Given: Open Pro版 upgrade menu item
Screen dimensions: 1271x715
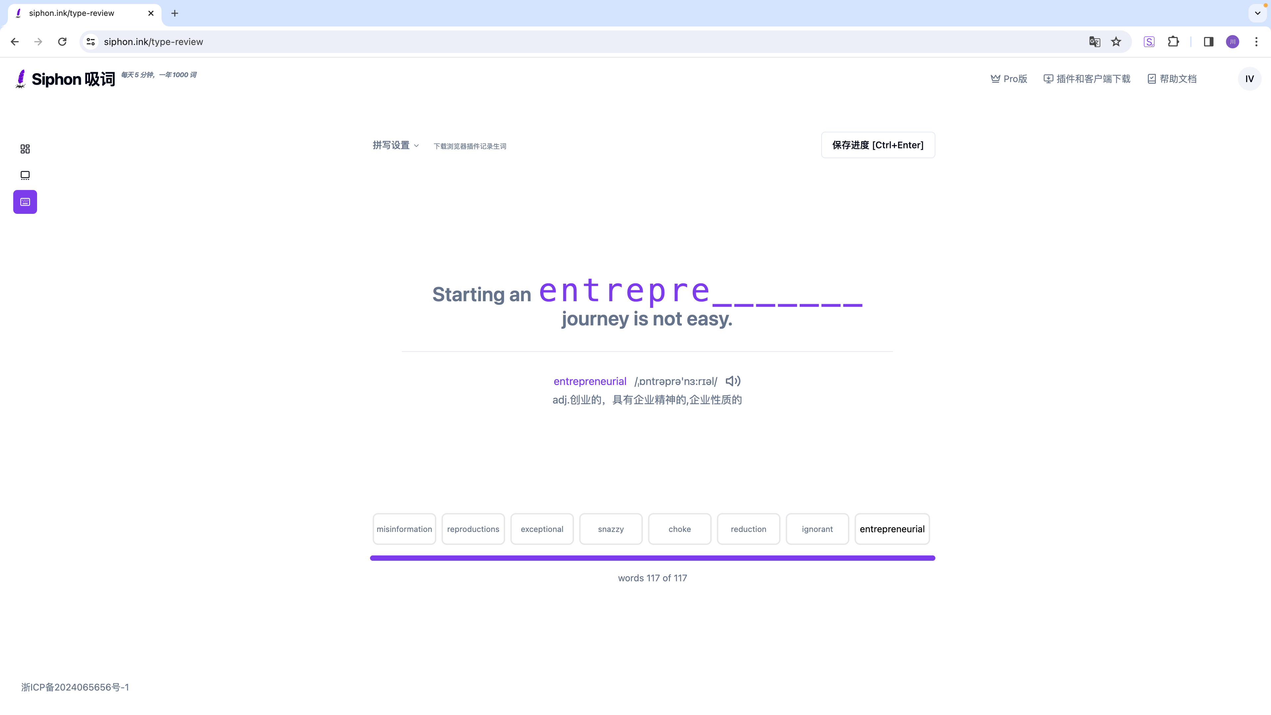Looking at the screenshot, I should (x=1008, y=78).
